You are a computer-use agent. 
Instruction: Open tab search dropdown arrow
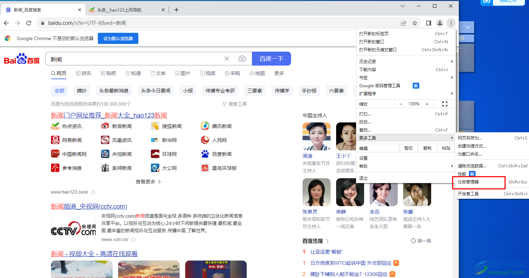tap(403, 6)
